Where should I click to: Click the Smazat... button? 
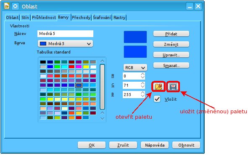[171, 65]
